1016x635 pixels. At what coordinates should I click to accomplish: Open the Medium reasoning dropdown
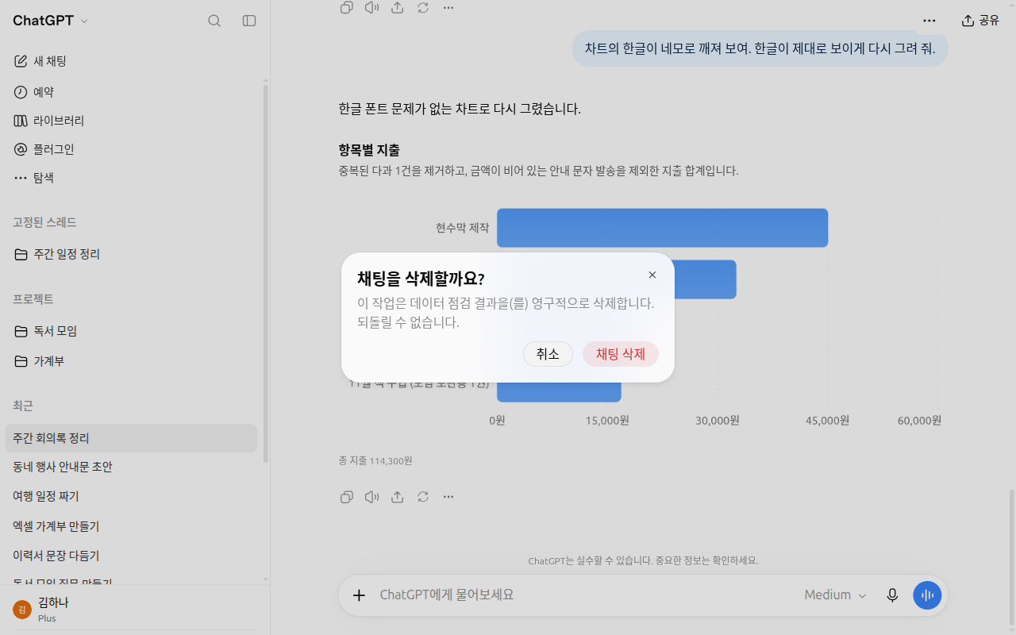click(836, 595)
